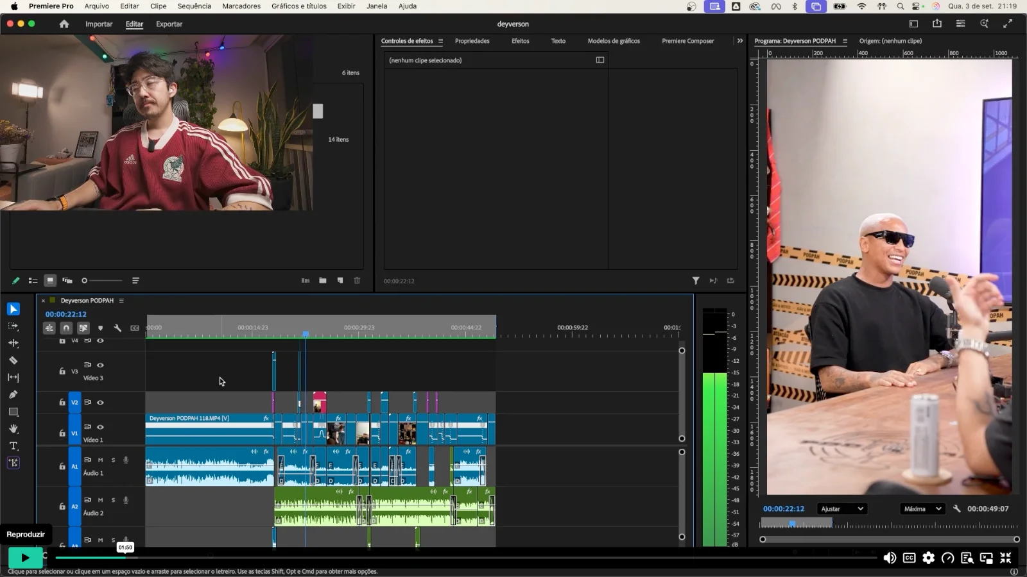1027x577 pixels.
Task: Click the Importar workspace button
Action: click(x=99, y=24)
